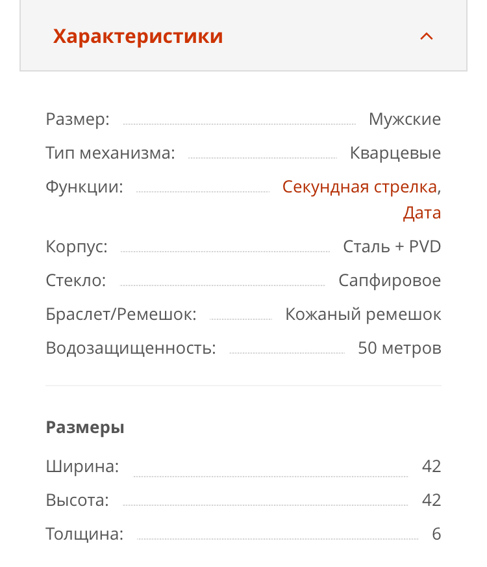The height and width of the screenshot is (567, 487).
Task: Click the Размер label
Action: tap(77, 120)
